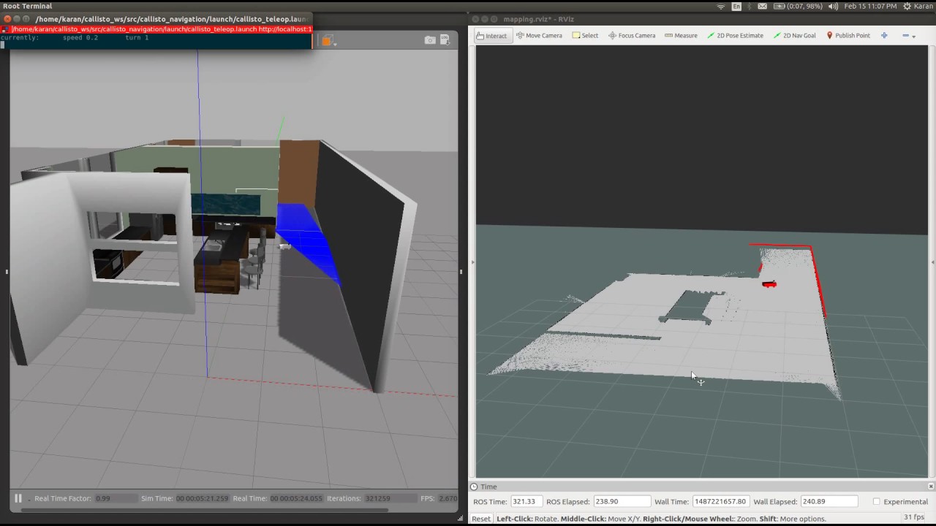Close the RViz Time panel
Screen dimensions: 936x526
[930, 487]
